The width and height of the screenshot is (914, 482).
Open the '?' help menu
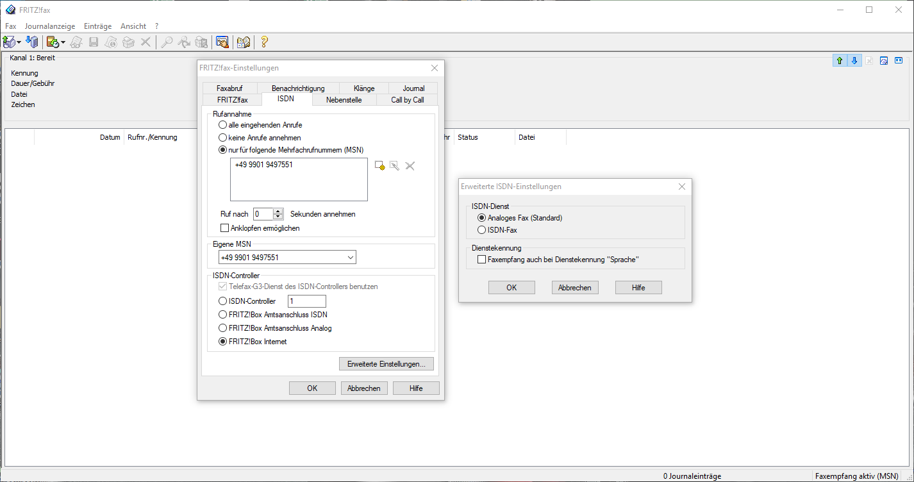pyautogui.click(x=156, y=26)
